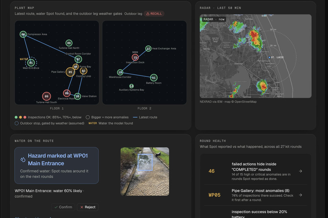328x218 pixels.
Task: Click the highlighted water box in photo
Action: pyautogui.click(x=145, y=162)
